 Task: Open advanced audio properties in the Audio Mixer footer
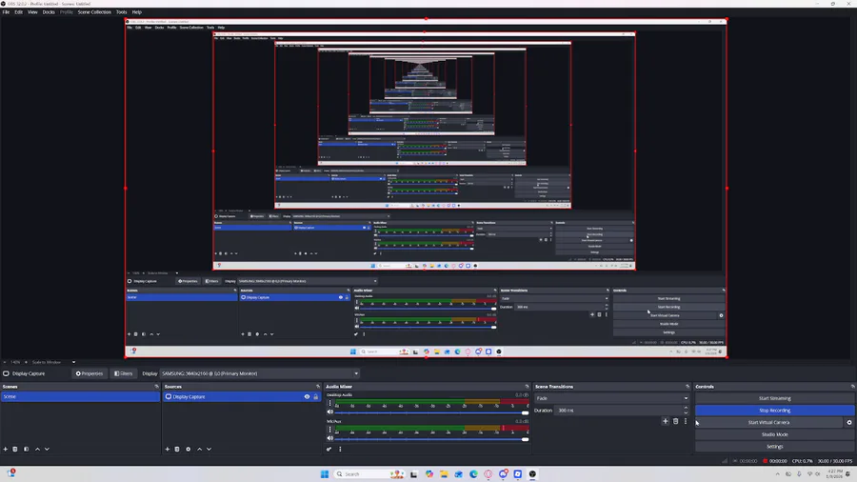tap(329, 450)
